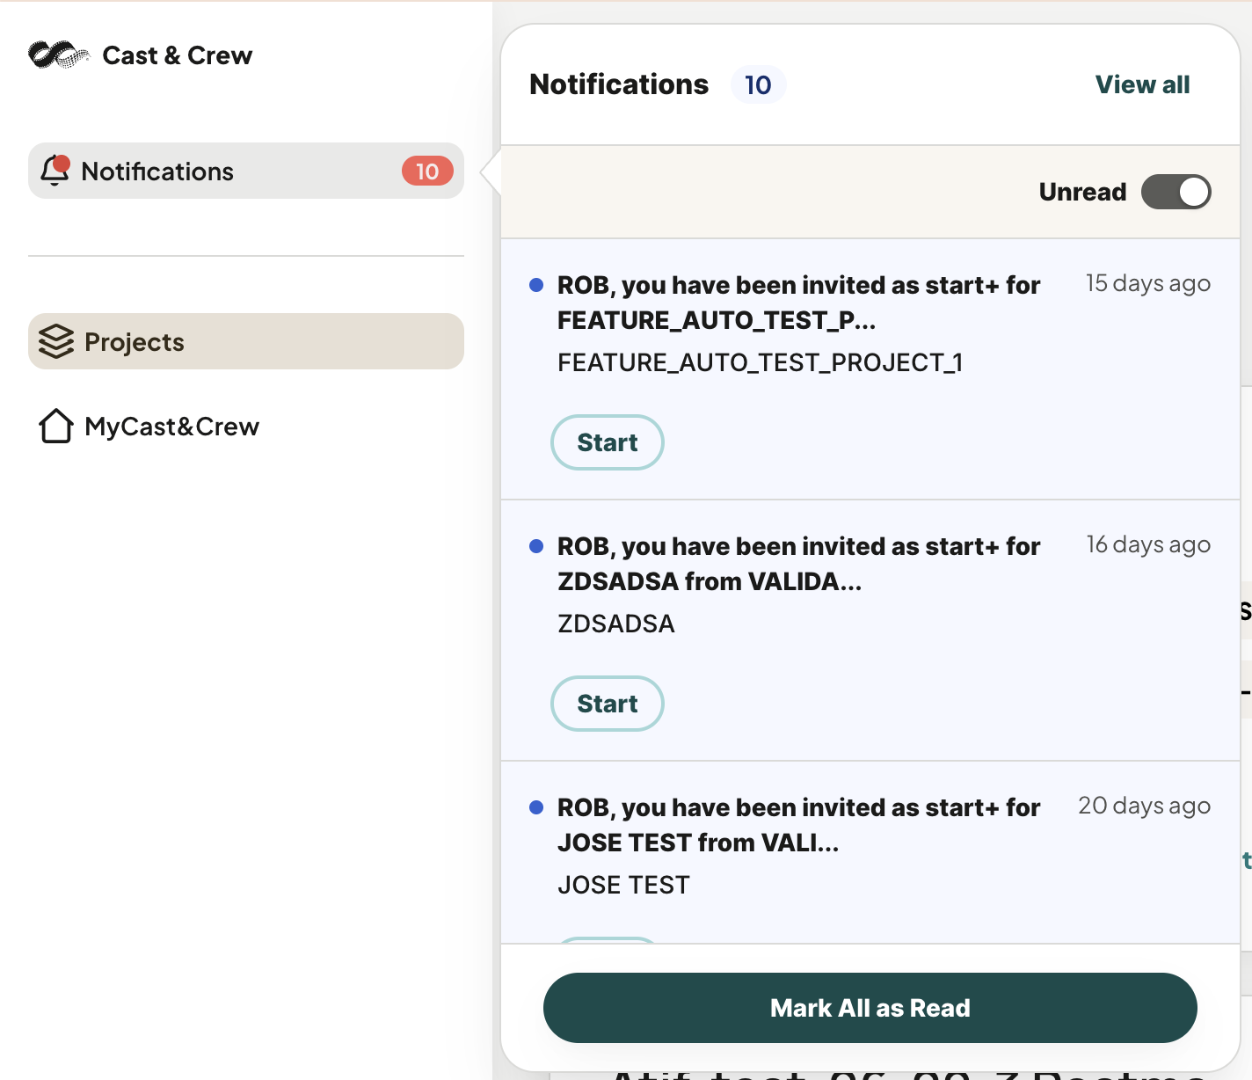The height and width of the screenshot is (1080, 1252).
Task: Click the JOSE TEST project name text
Action: click(x=623, y=885)
